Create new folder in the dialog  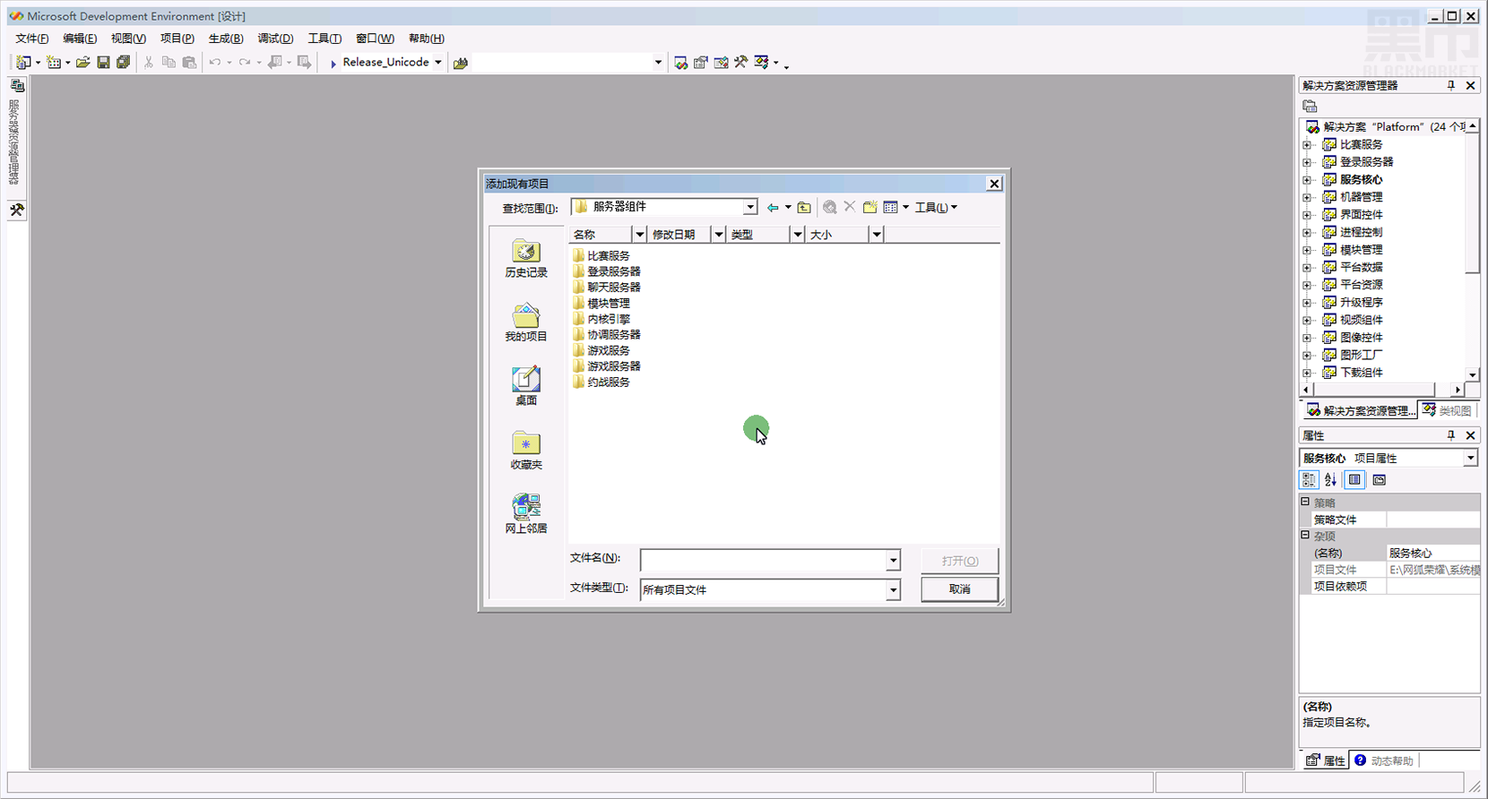[869, 208]
